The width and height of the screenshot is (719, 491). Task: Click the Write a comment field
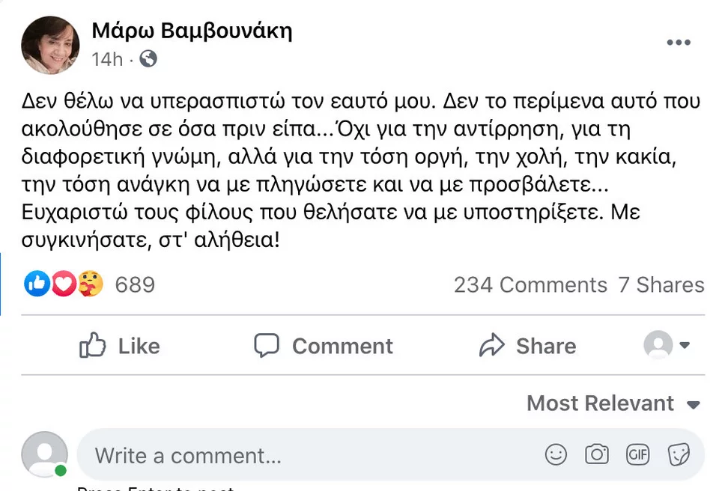coord(300,455)
